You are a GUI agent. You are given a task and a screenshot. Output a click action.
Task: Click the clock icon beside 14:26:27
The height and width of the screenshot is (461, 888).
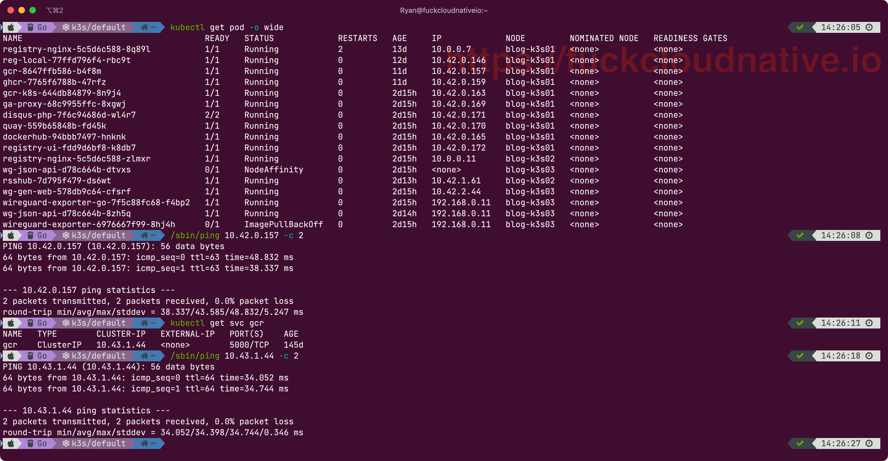click(869, 443)
